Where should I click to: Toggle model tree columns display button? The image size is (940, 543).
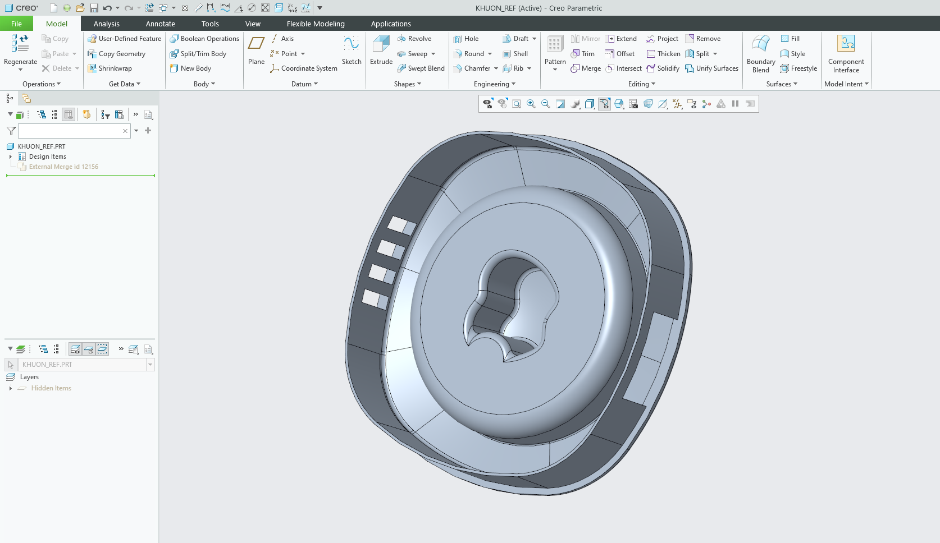click(x=69, y=114)
